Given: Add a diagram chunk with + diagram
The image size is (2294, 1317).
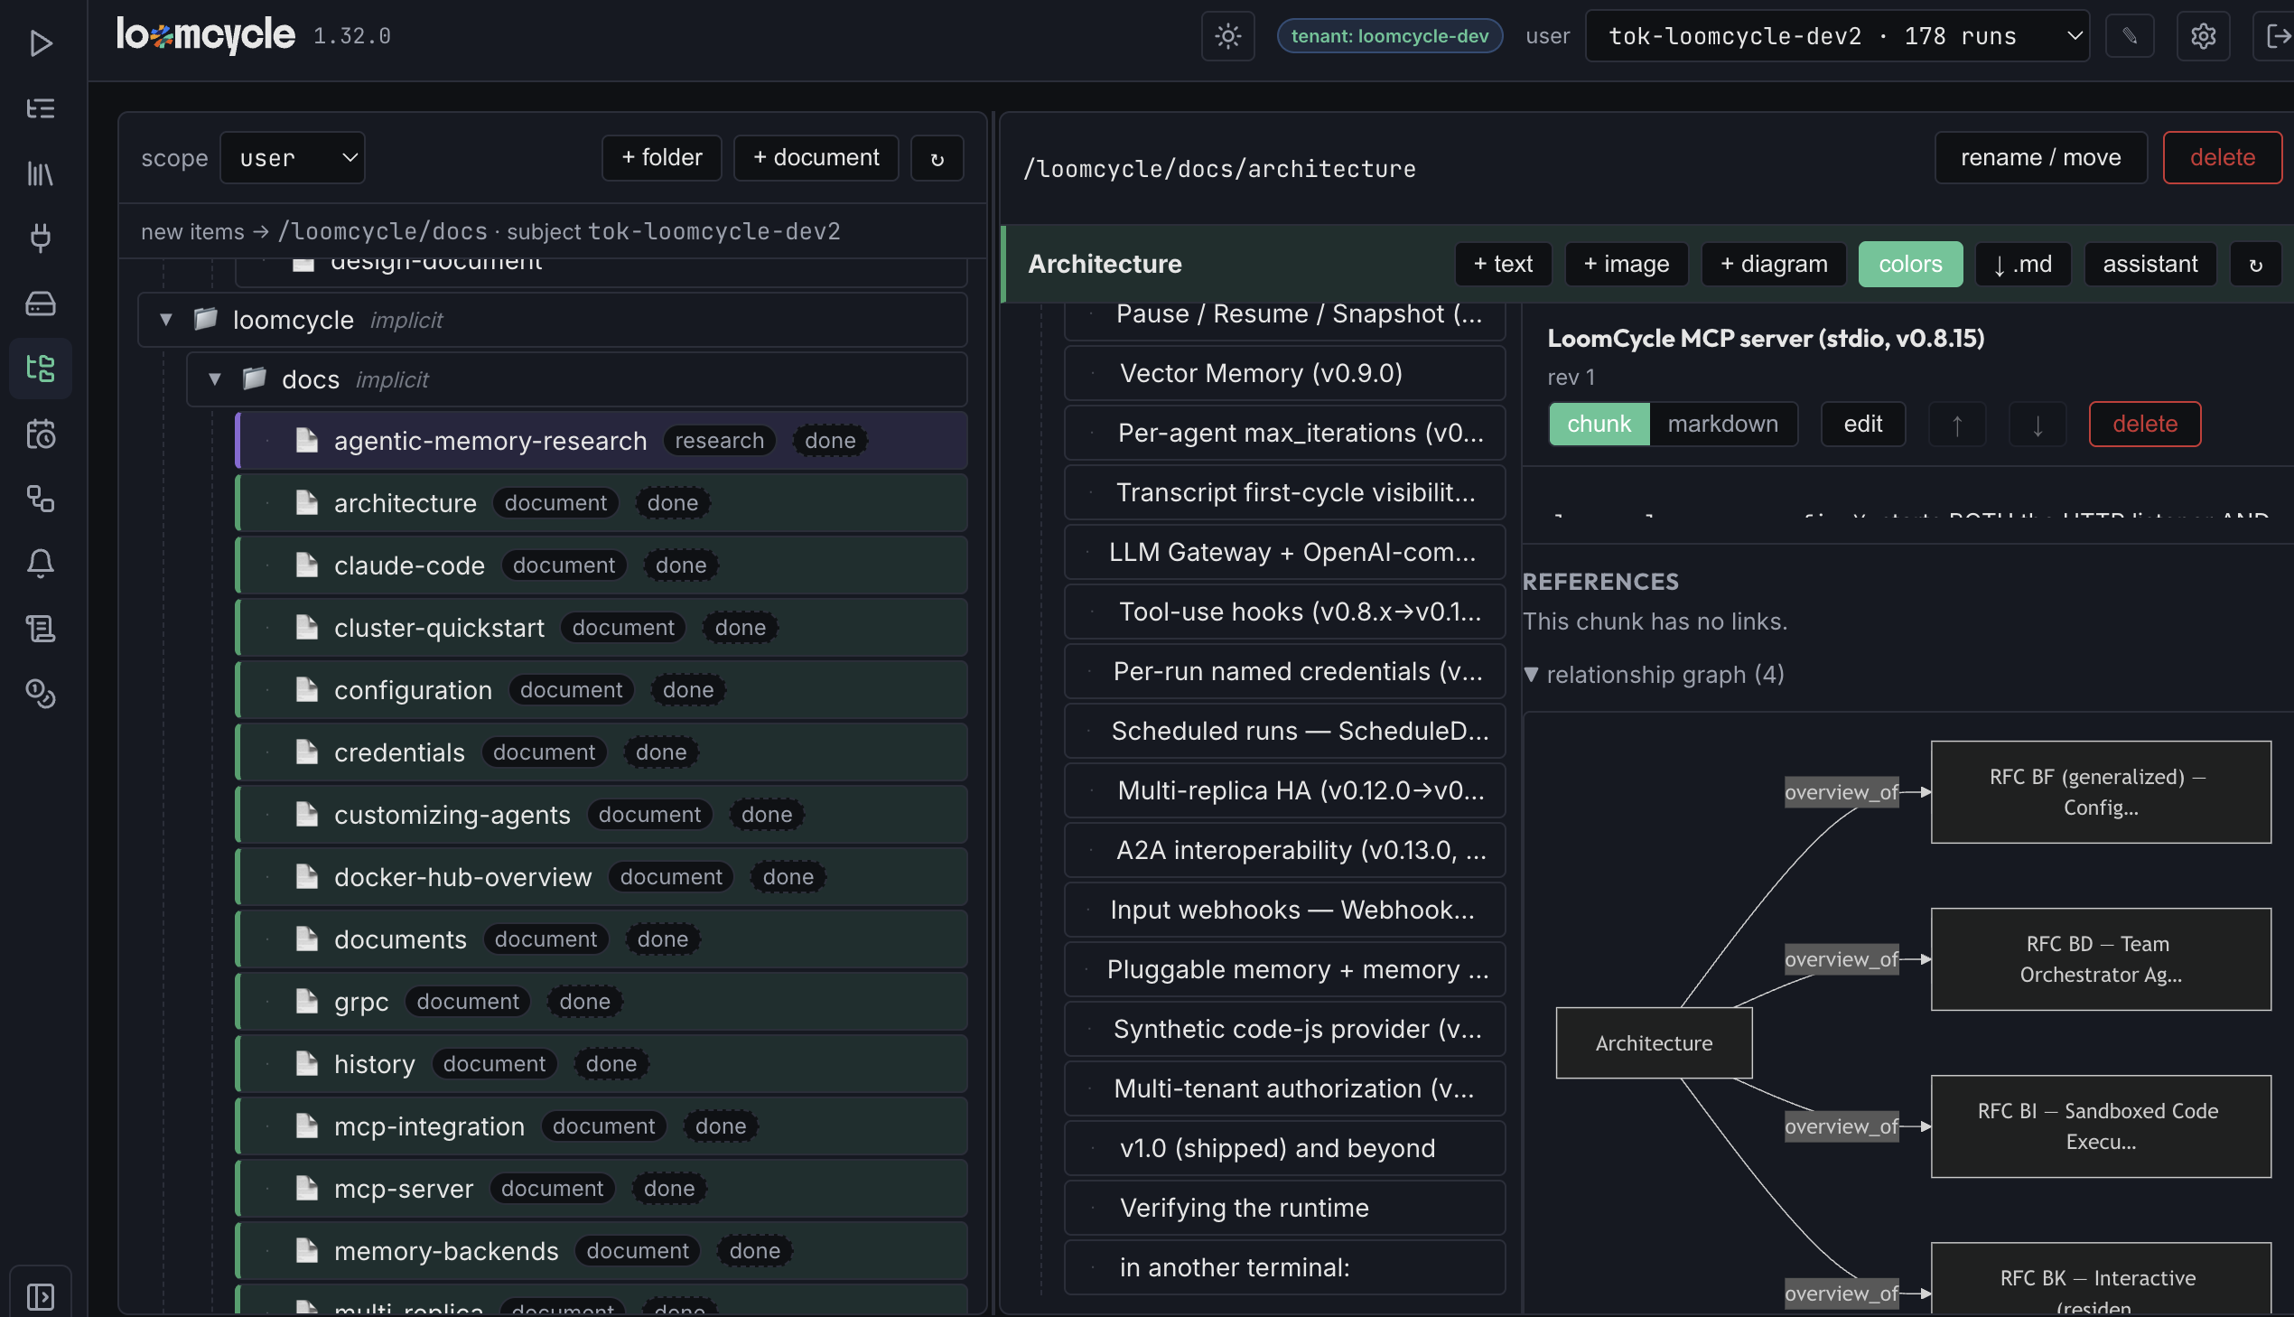Looking at the screenshot, I should tap(1773, 264).
